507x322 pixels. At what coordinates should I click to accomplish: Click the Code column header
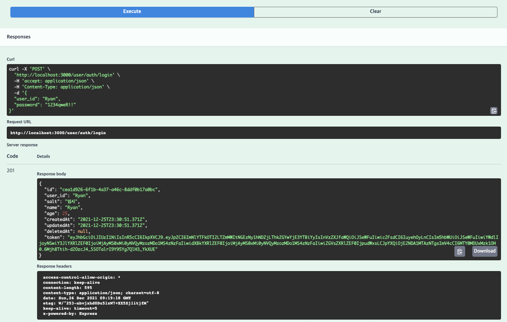click(x=12, y=156)
